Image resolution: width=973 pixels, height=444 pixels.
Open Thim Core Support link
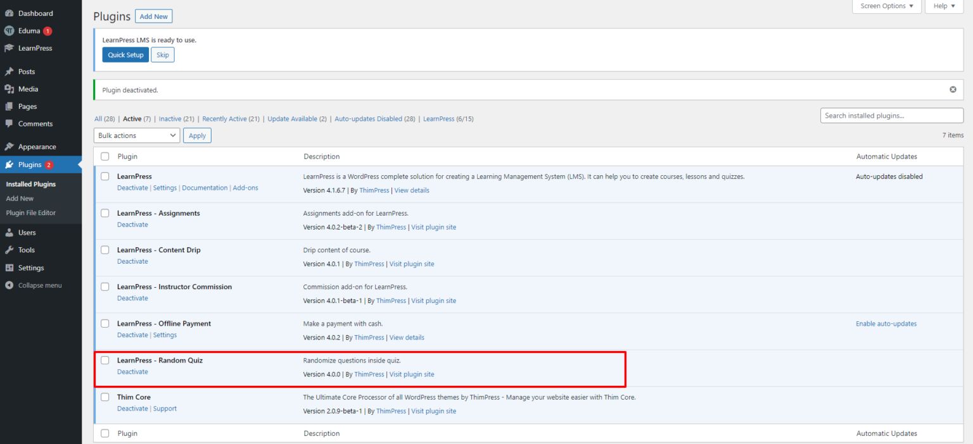pos(165,409)
